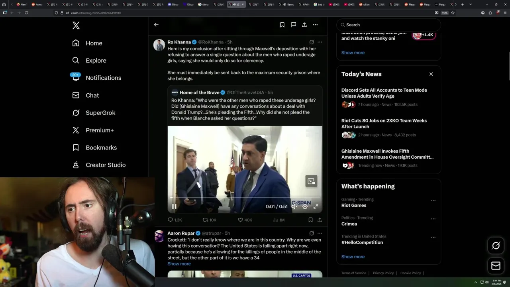This screenshot has width=510, height=287.
Task: Open Chat from the sidebar
Action: click(85, 95)
